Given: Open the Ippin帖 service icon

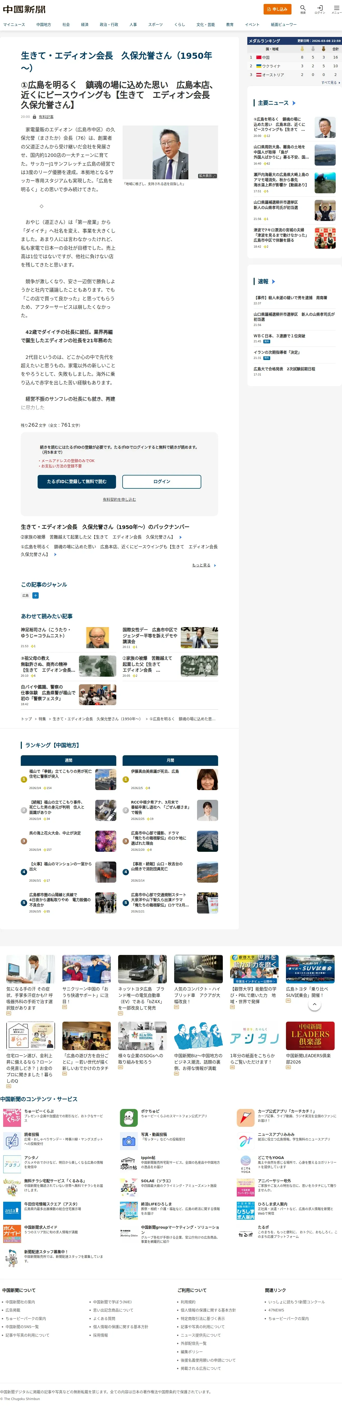Looking at the screenshot, I should pos(129,1164).
